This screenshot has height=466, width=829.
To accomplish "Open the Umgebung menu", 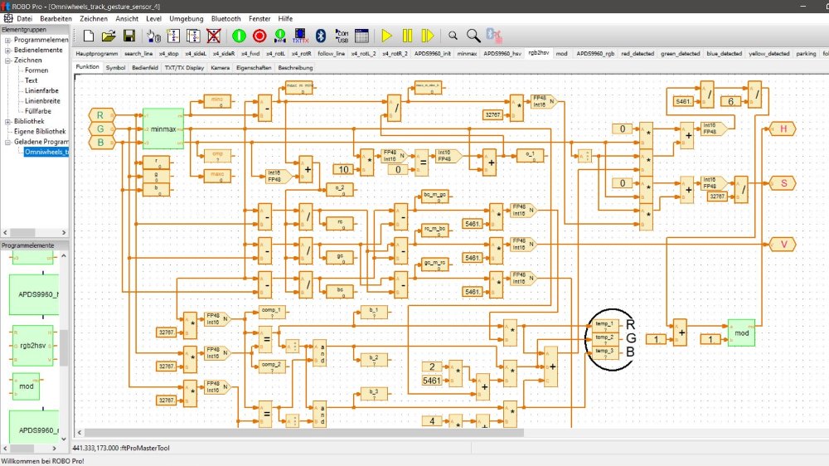I will point(186,18).
